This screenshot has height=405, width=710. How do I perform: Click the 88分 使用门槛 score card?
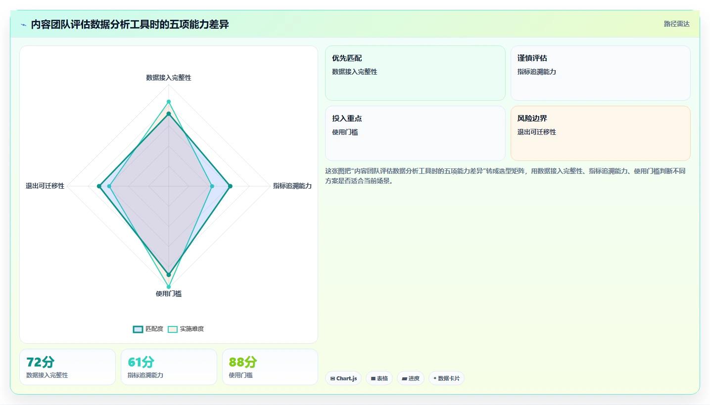[x=270, y=367]
